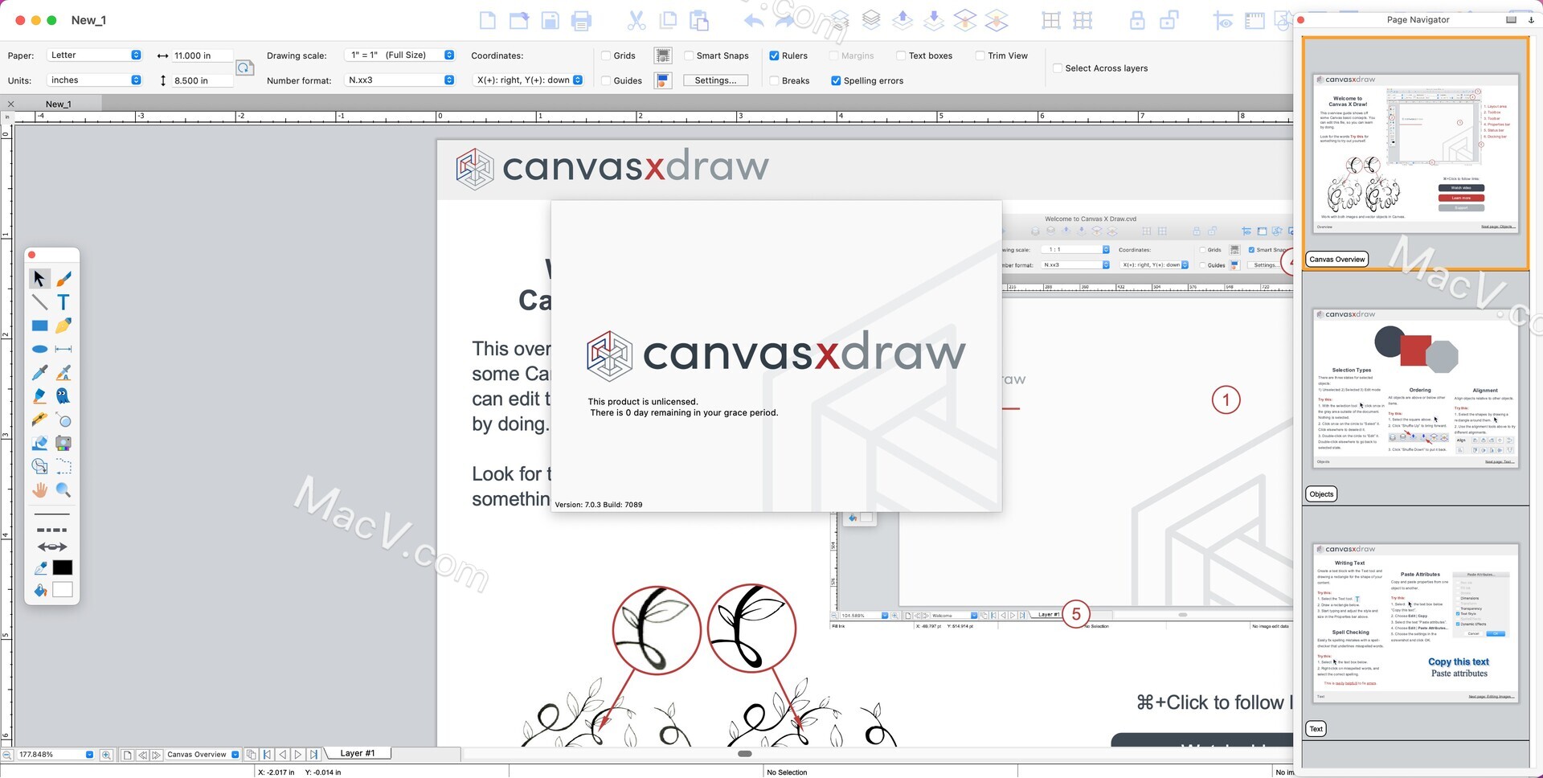Click the Print toolbar icon

(x=581, y=20)
